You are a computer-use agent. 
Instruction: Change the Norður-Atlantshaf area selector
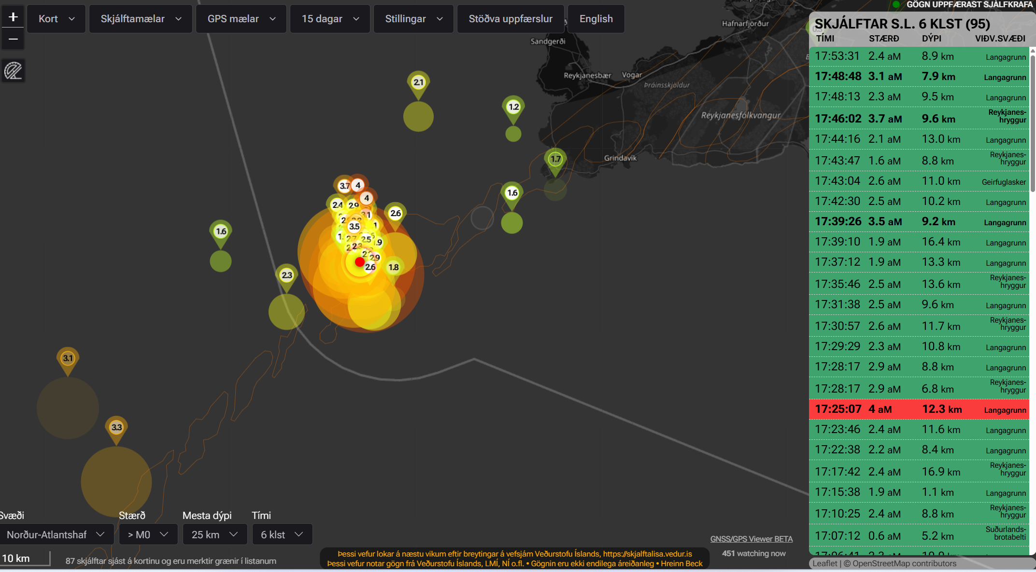coord(56,534)
